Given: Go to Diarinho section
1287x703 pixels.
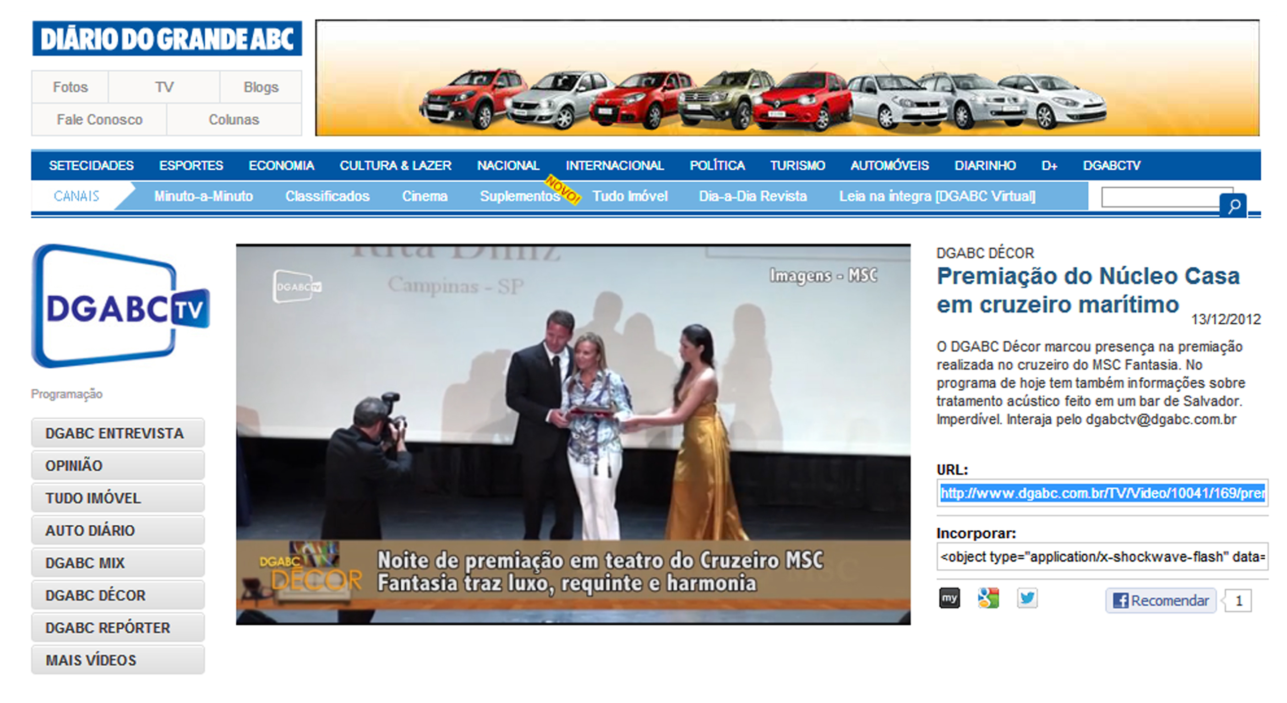Looking at the screenshot, I should (x=985, y=165).
